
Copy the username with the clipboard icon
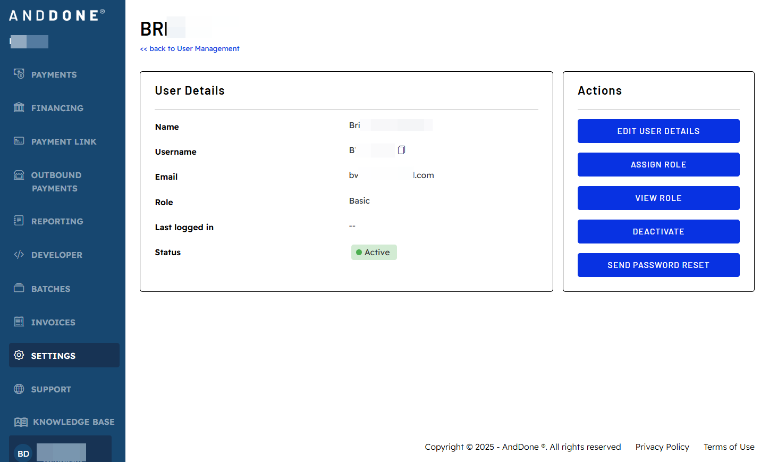pyautogui.click(x=402, y=150)
